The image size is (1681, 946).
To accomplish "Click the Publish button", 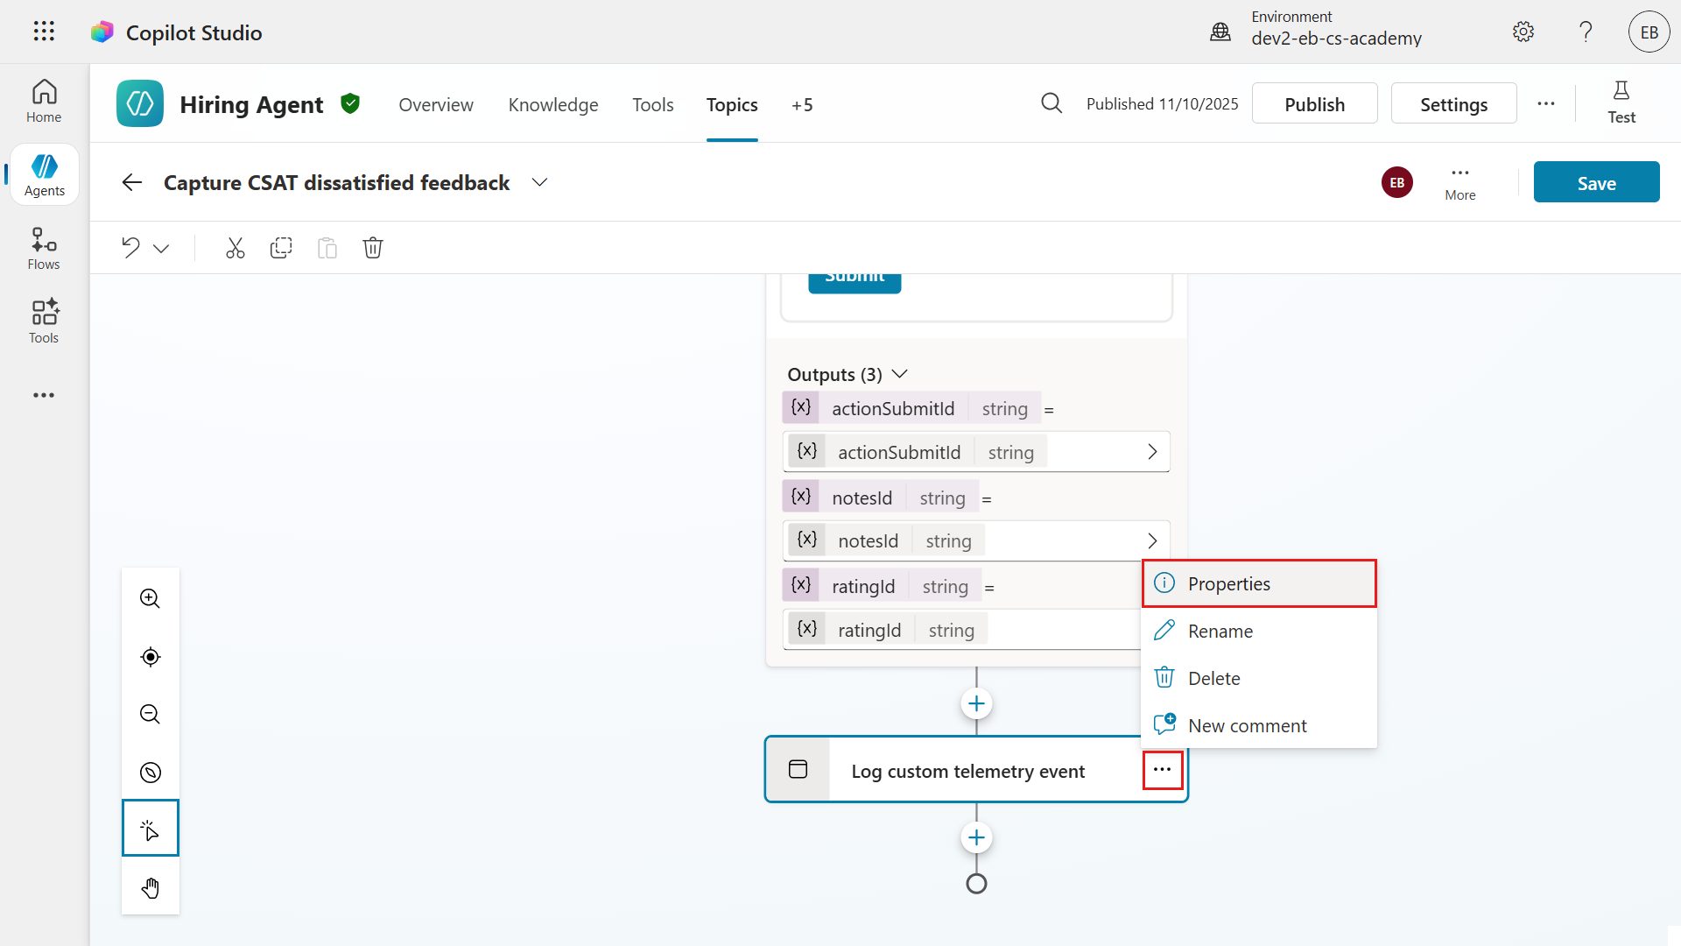I will [x=1314, y=104].
